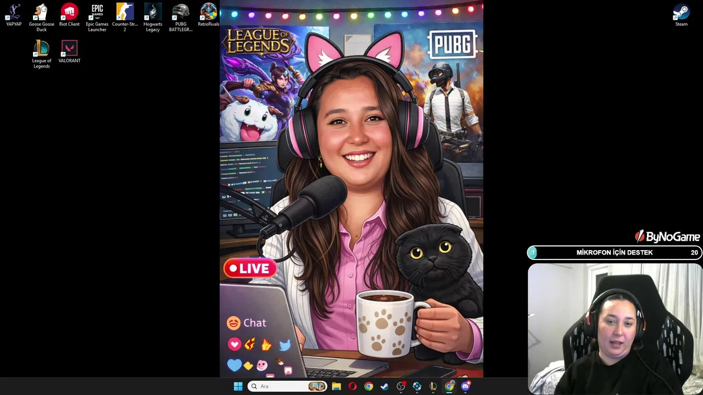This screenshot has height=395, width=703.
Task: Launch the Counter-Strike 2 desktop shortcut
Action: coord(125,18)
